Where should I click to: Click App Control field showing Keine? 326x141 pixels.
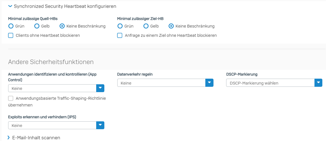click(52, 88)
